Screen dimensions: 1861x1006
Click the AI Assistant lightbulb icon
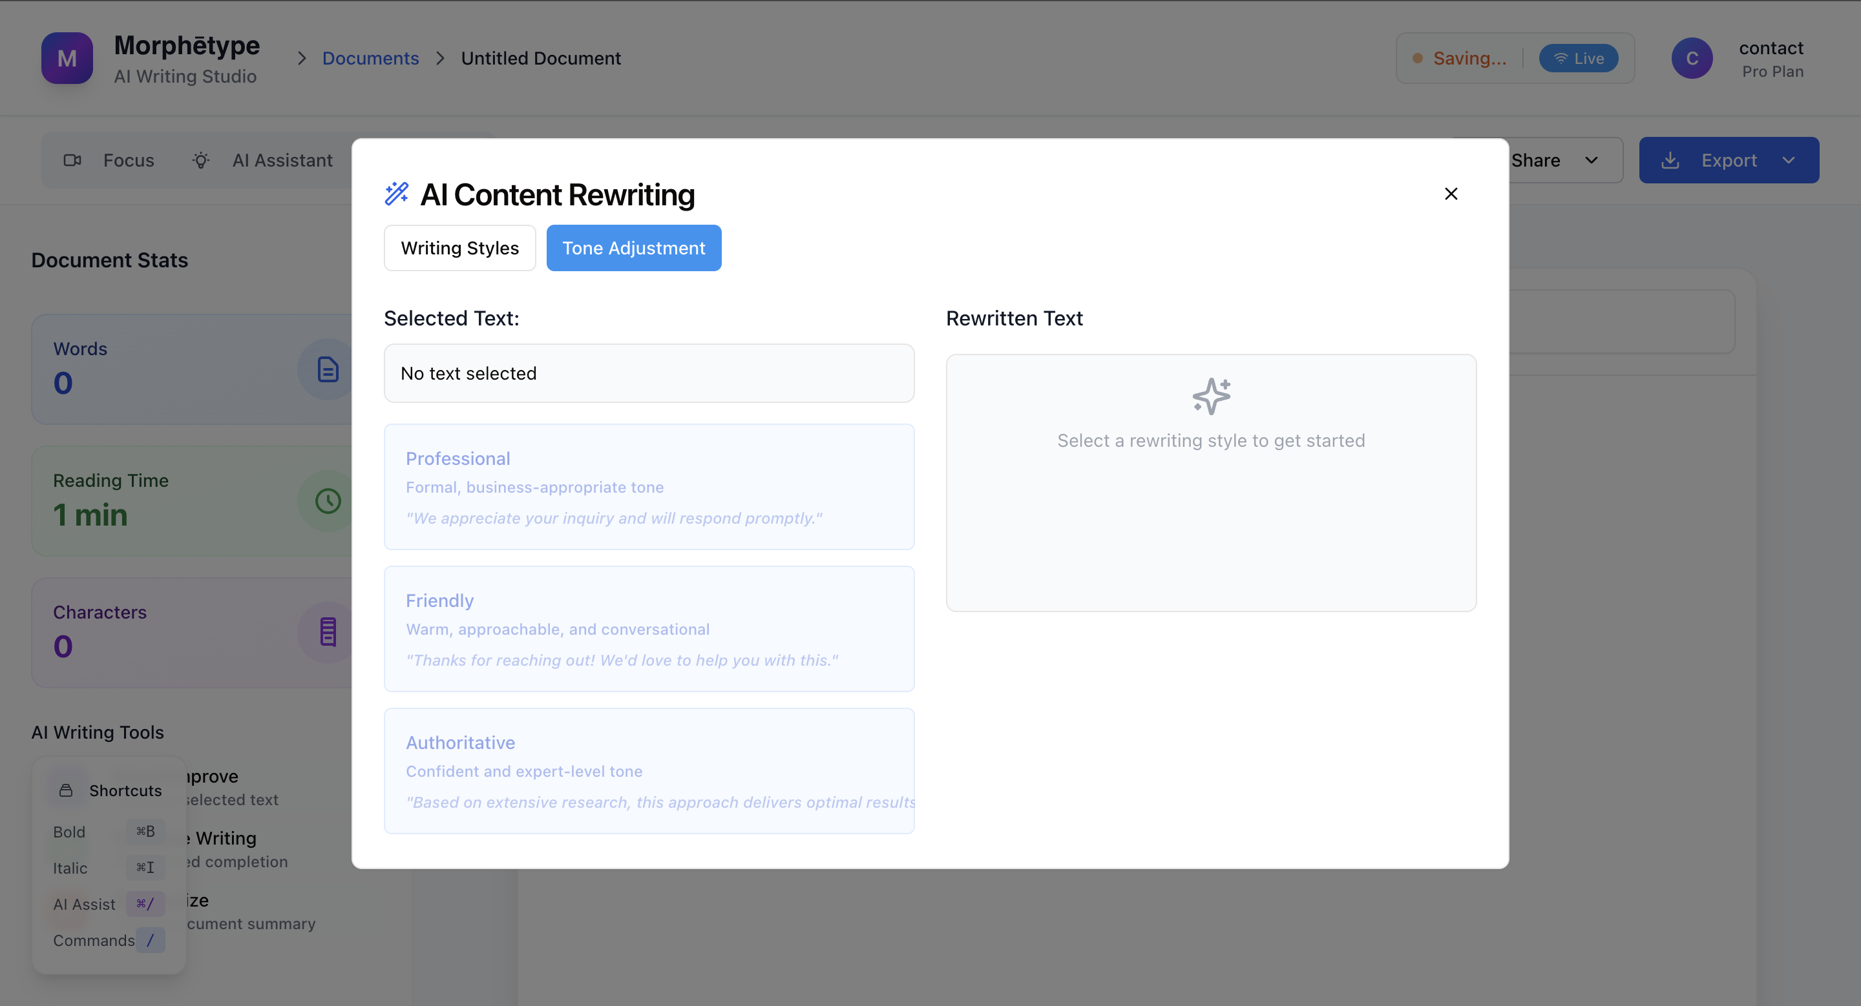click(x=201, y=160)
